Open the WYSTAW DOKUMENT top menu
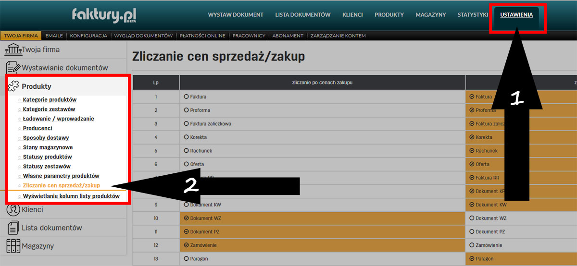Screen dimensions: 577x266 point(236,15)
